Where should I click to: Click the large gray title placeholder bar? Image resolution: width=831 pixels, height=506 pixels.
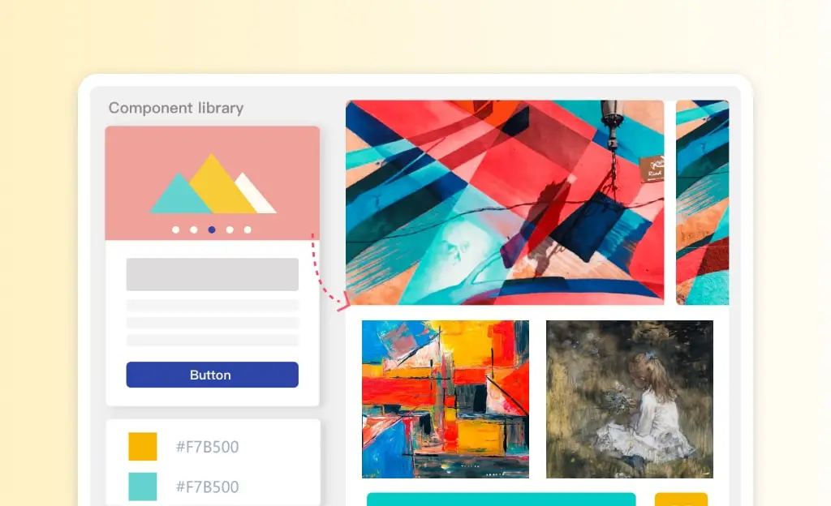pyautogui.click(x=212, y=274)
